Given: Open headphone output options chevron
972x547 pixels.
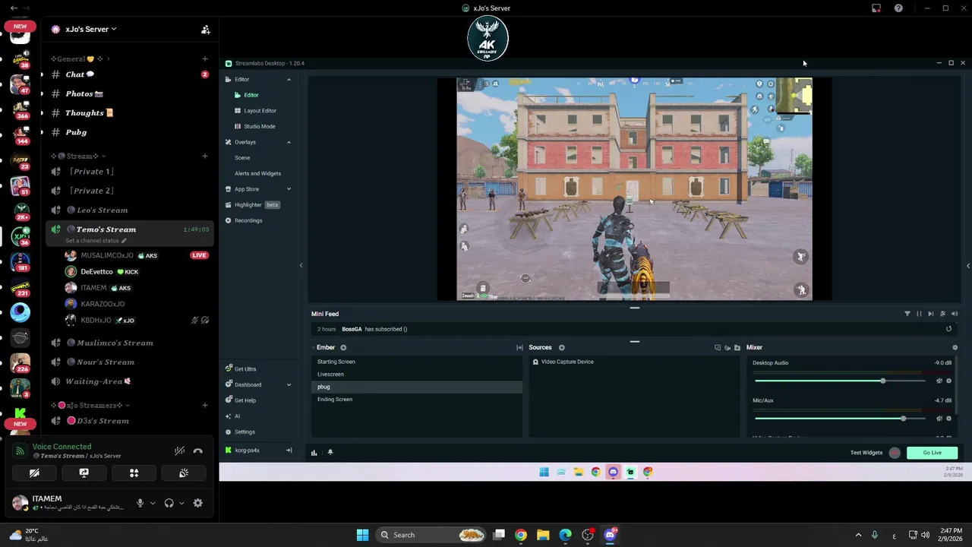Looking at the screenshot, I should point(181,503).
